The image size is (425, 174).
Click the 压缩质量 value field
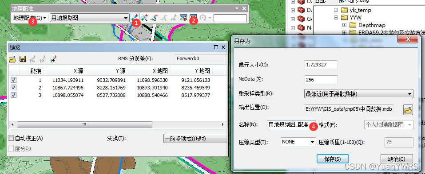coord(399,142)
